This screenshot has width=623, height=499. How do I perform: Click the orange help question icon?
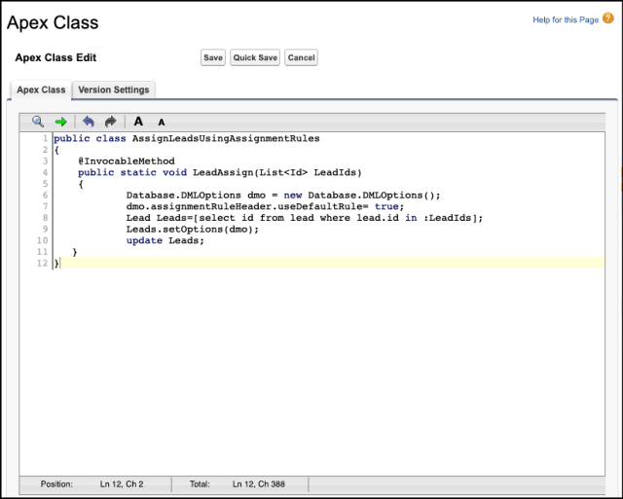click(x=607, y=18)
